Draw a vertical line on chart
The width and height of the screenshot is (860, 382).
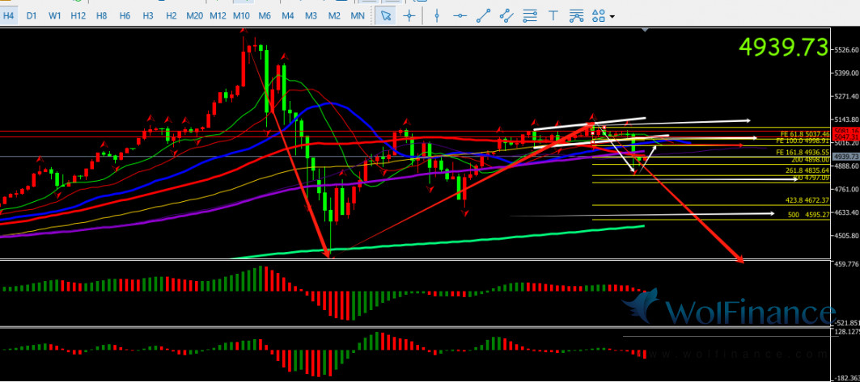tap(437, 15)
